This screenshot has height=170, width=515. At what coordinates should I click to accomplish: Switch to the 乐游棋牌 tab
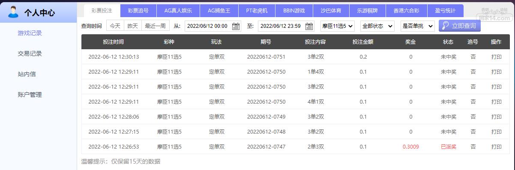coord(368,11)
